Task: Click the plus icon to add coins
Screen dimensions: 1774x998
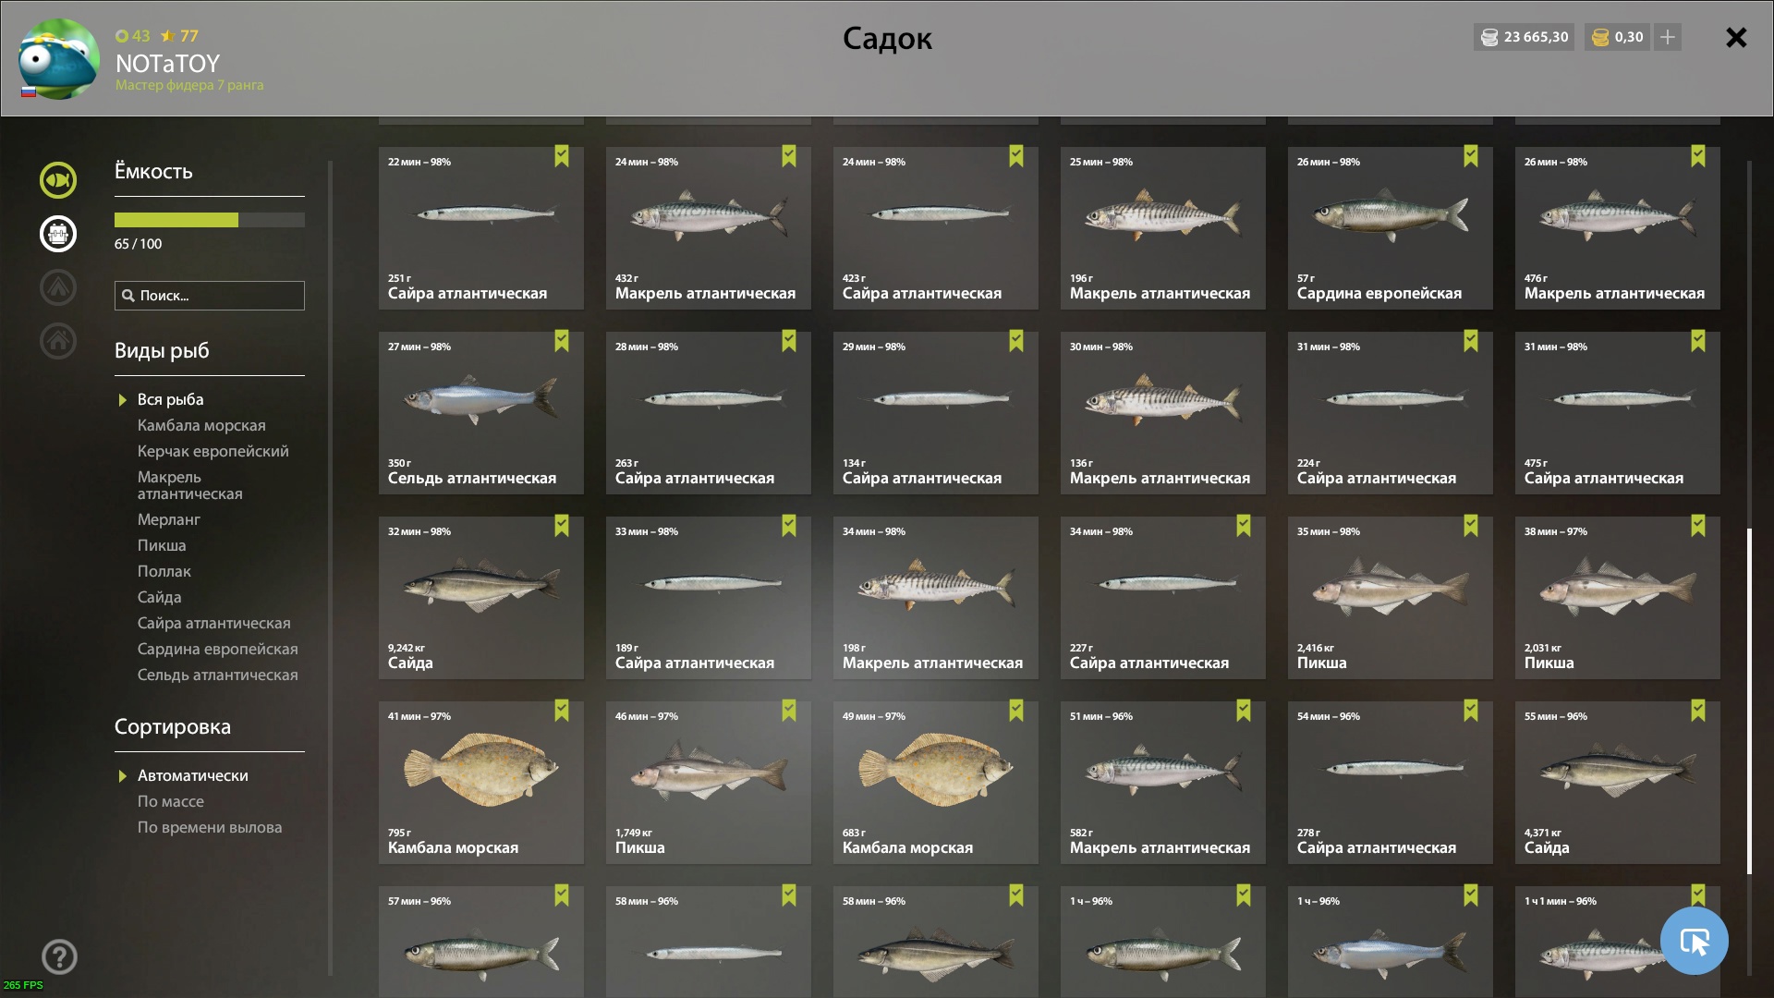Action: (1668, 37)
